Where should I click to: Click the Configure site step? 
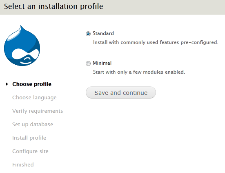click(x=30, y=151)
